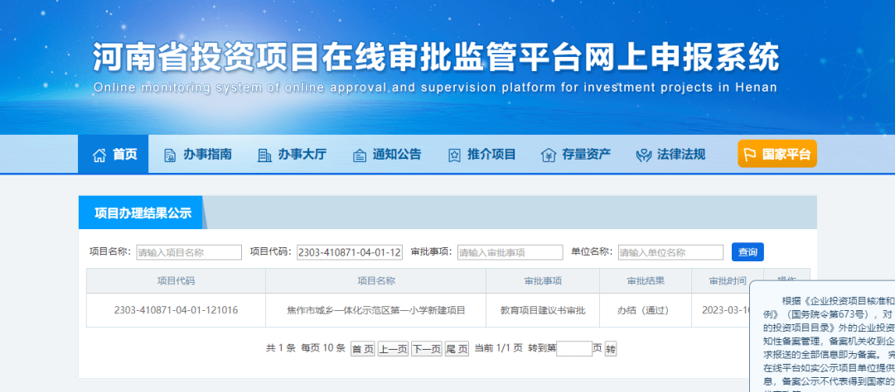Click the 法律法规 hands icon

click(x=644, y=155)
